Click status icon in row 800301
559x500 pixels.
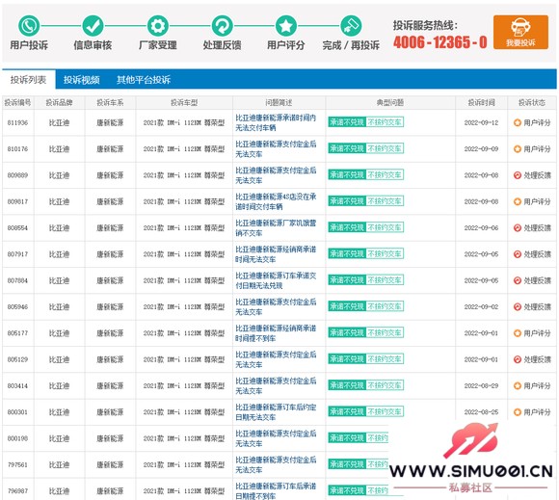(518, 412)
